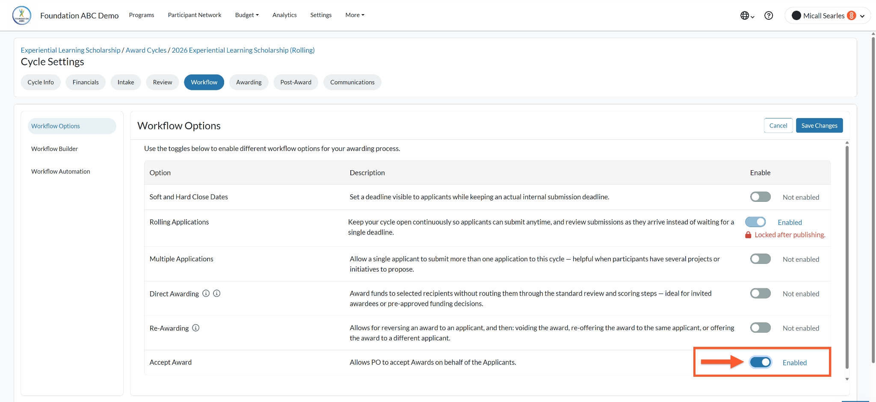Click the red lock icon by Locked after publishing
Viewport: 876px width, 402px height.
click(748, 235)
